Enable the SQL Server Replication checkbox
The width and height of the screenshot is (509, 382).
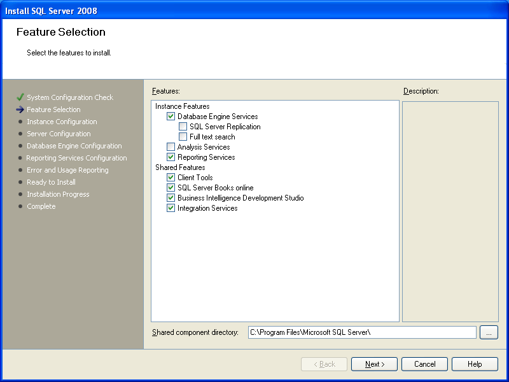(x=183, y=126)
